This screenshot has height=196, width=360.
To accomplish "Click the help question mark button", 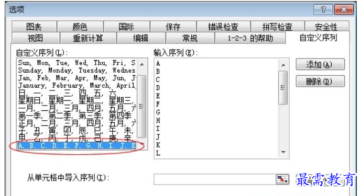I will point(323,9).
